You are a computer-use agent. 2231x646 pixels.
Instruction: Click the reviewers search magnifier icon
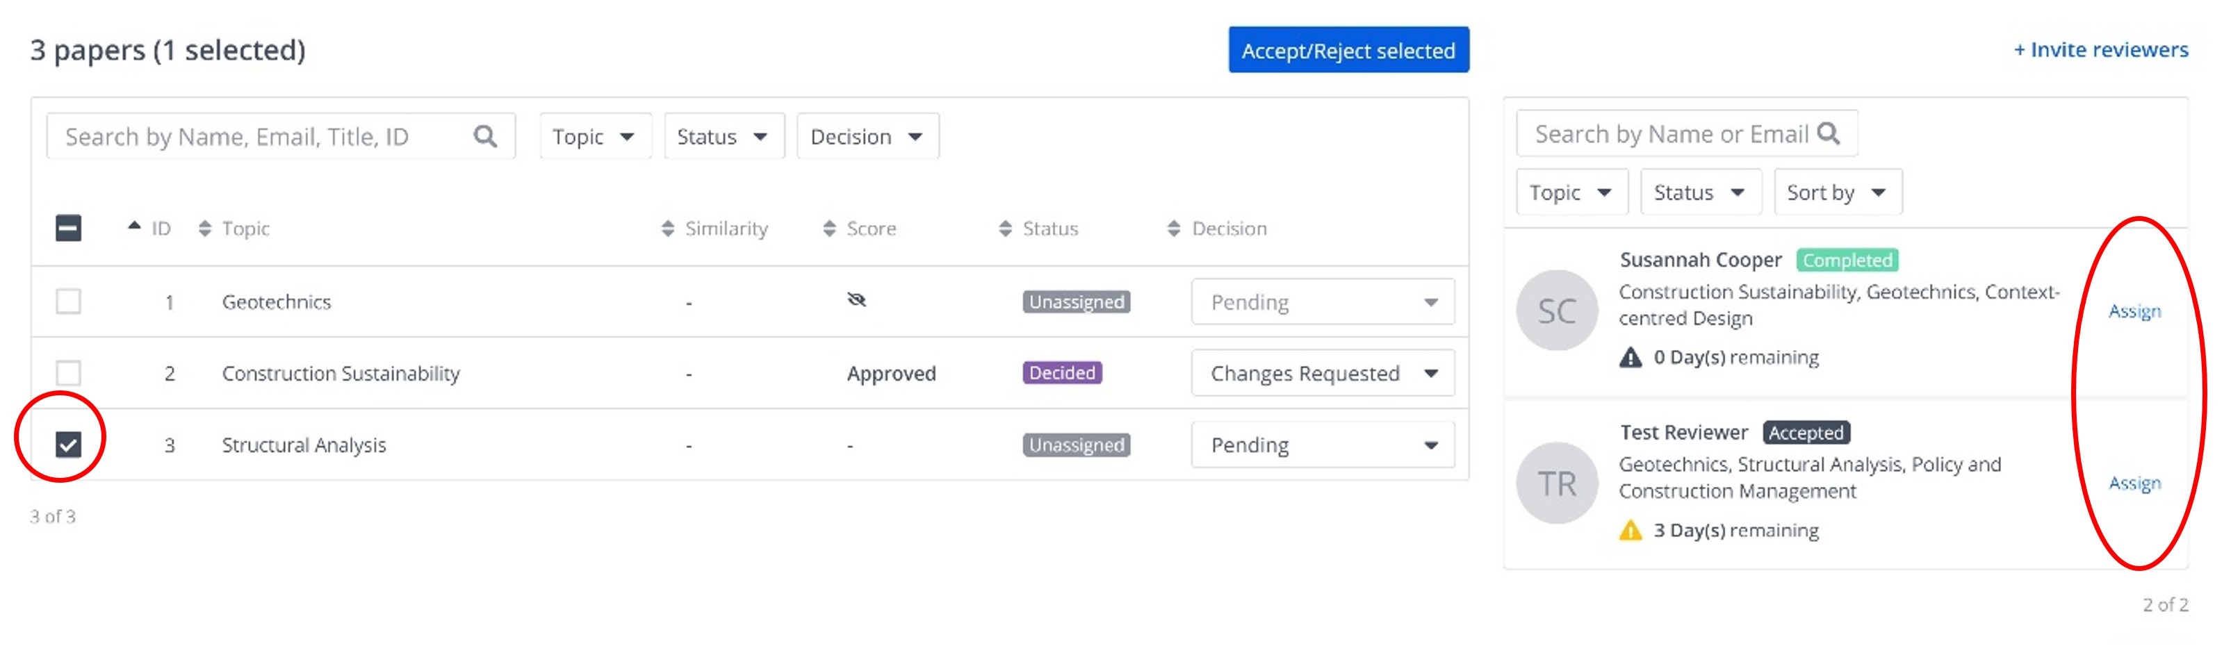coord(1829,133)
